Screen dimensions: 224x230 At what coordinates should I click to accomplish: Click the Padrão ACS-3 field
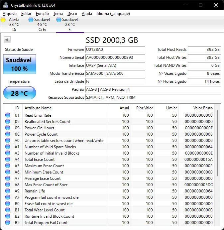[153, 89]
